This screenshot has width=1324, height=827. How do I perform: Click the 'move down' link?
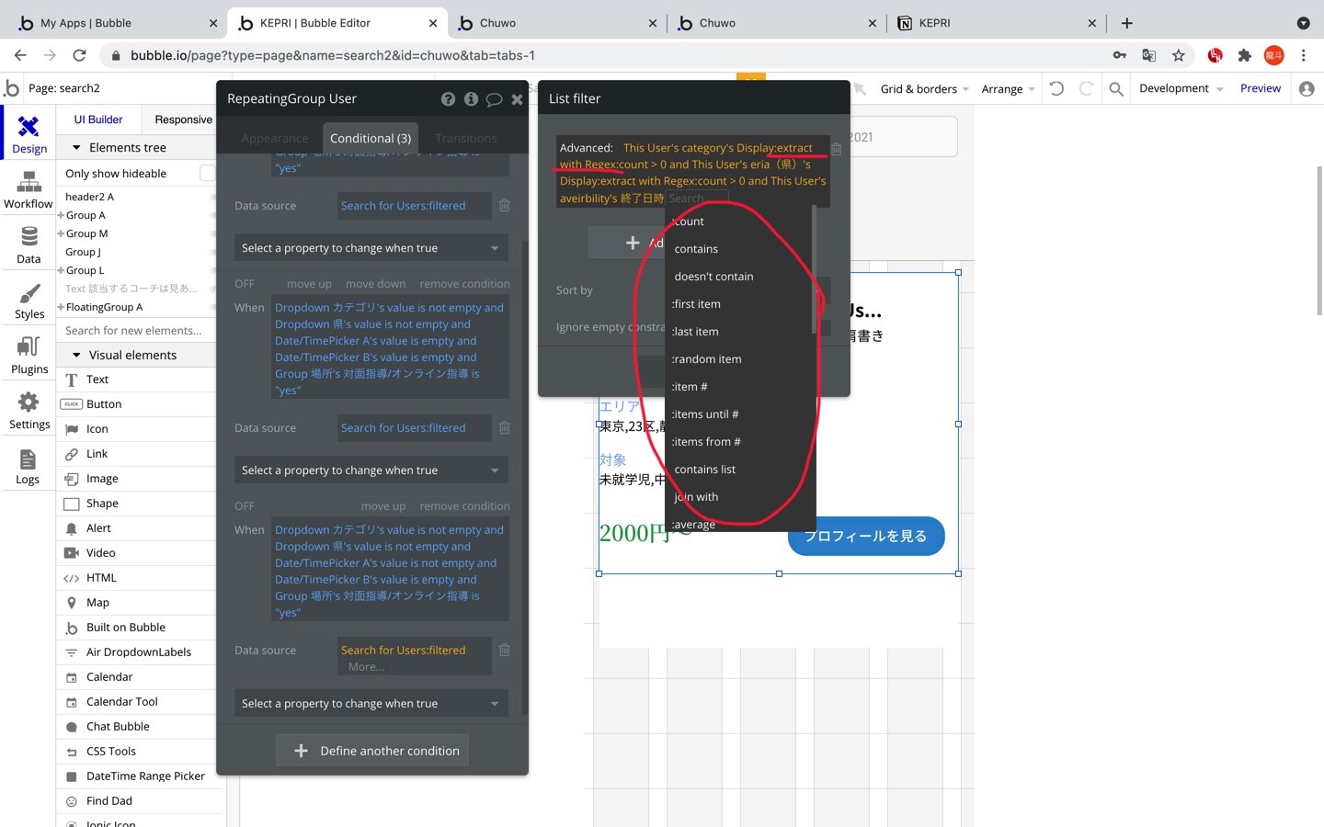point(375,284)
